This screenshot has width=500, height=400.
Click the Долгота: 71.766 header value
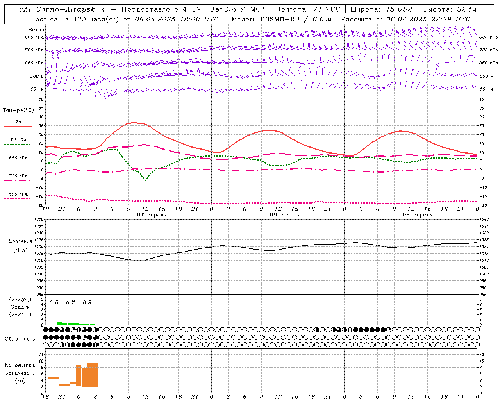pyautogui.click(x=308, y=9)
